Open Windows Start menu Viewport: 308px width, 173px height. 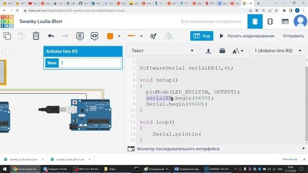(4, 169)
